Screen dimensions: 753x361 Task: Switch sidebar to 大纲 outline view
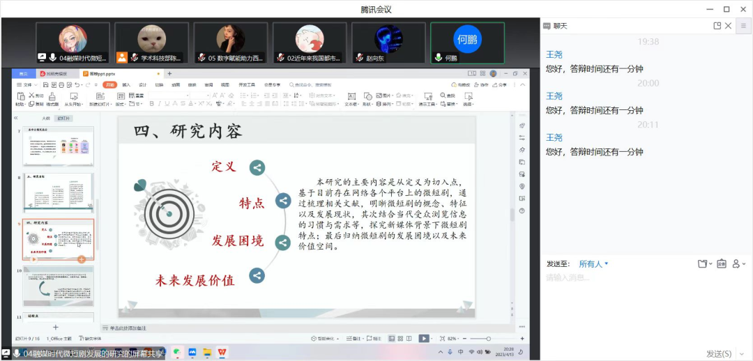click(46, 118)
